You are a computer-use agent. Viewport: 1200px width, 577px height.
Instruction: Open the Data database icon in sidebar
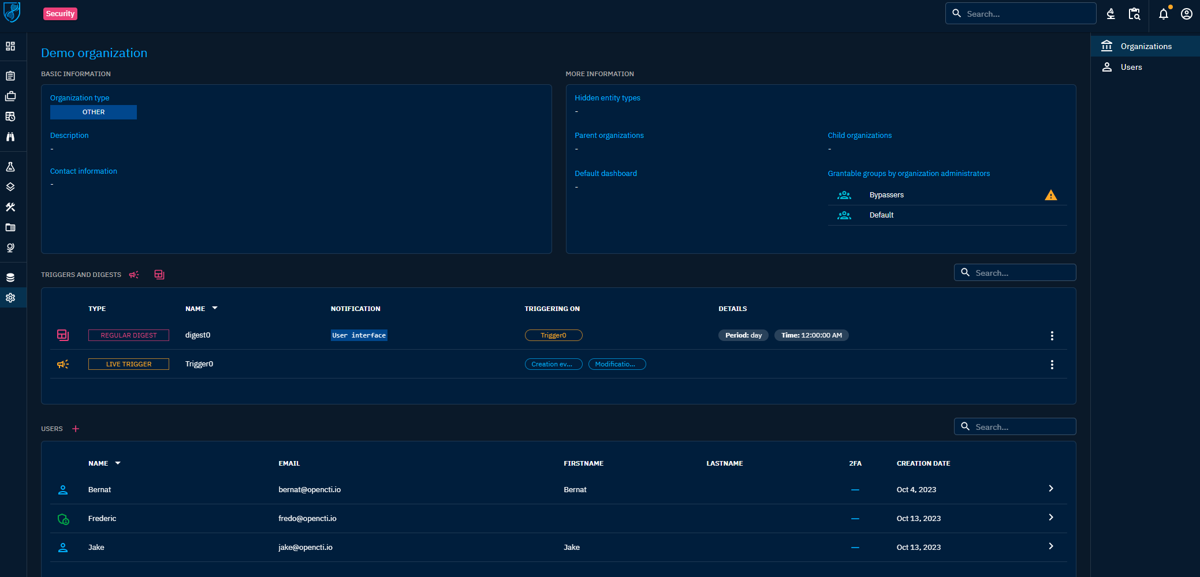pyautogui.click(x=10, y=278)
